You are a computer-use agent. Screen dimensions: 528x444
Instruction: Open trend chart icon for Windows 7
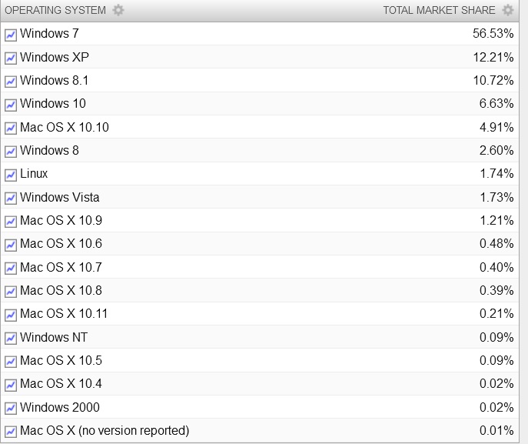(x=11, y=35)
